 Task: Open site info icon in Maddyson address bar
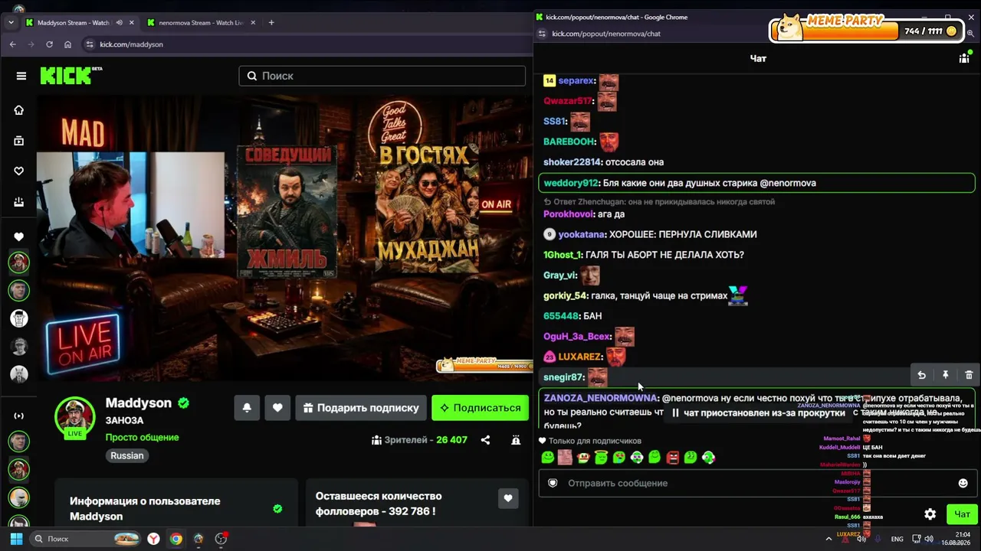pyautogui.click(x=89, y=44)
